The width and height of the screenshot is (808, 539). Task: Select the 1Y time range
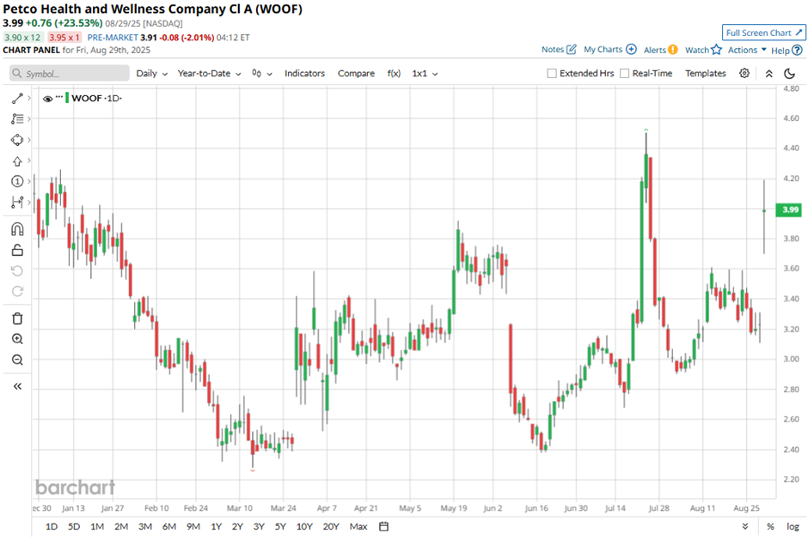tap(217, 527)
